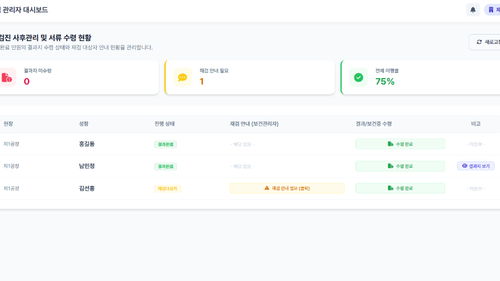Viewport: 500px width, 281px height.
Task: Select the name 홍길동 in the table
Action: 87,144
